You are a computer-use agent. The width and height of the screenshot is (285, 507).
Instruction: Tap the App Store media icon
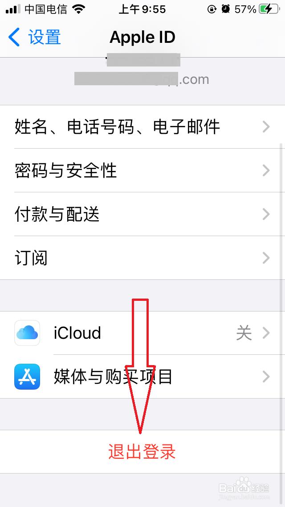[27, 377]
